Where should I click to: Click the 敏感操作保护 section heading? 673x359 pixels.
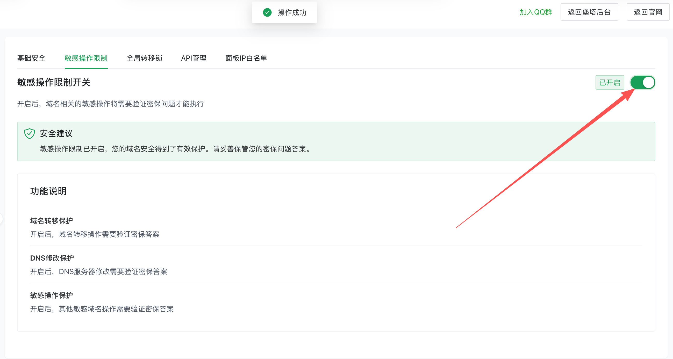click(51, 295)
